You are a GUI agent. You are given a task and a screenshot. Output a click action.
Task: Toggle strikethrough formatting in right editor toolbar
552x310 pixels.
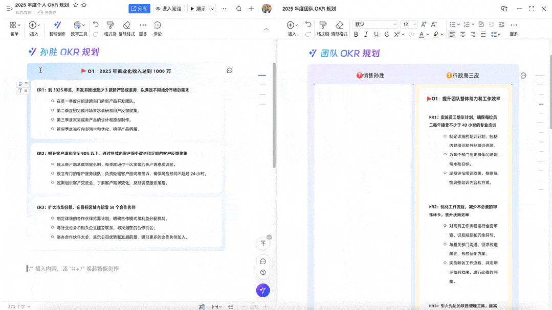(386, 34)
